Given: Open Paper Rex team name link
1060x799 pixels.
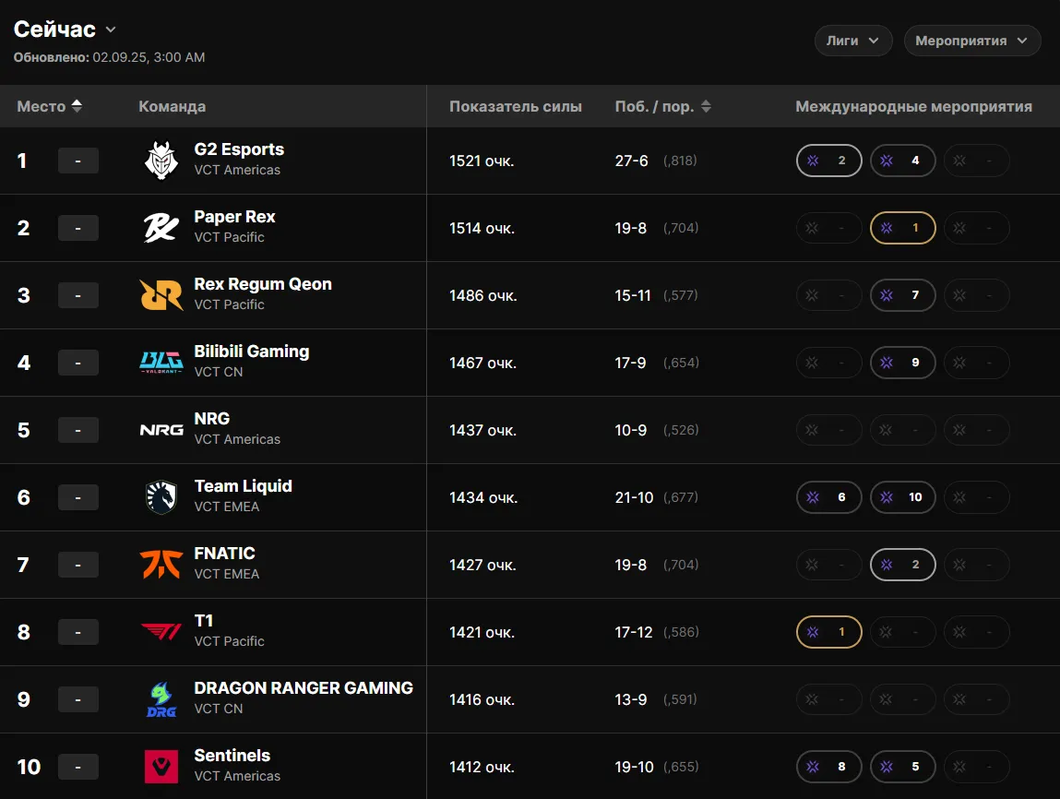Looking at the screenshot, I should [x=234, y=217].
